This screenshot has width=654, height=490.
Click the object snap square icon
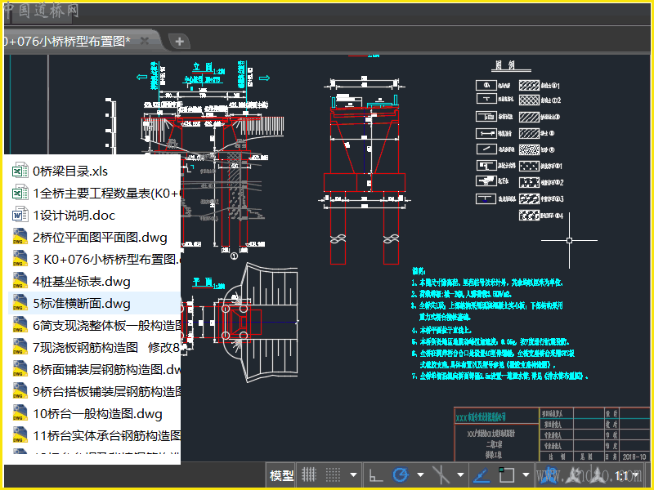click(x=506, y=474)
